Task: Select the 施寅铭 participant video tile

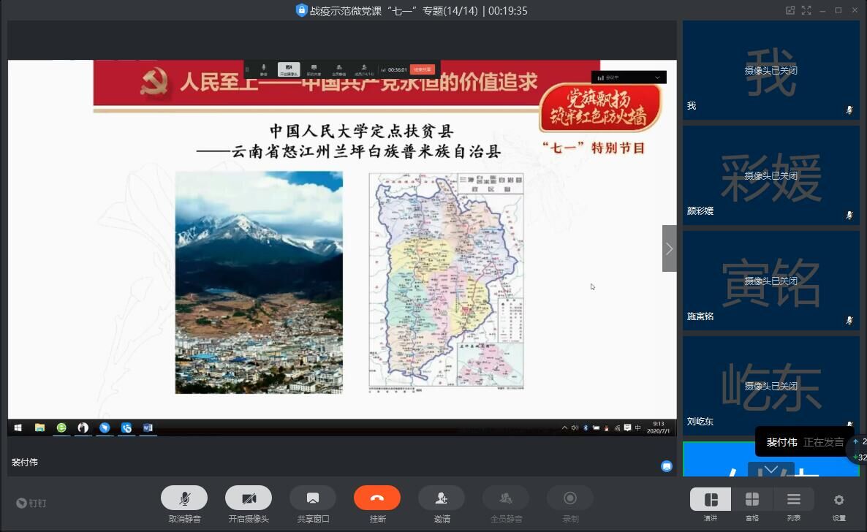Action: (771, 281)
